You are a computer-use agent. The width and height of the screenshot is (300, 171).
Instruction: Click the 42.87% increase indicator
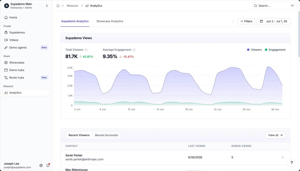pos(86,57)
